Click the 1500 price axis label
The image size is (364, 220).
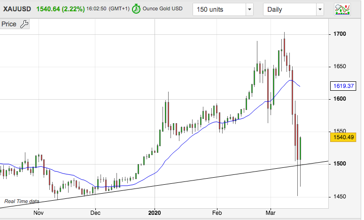(340, 164)
